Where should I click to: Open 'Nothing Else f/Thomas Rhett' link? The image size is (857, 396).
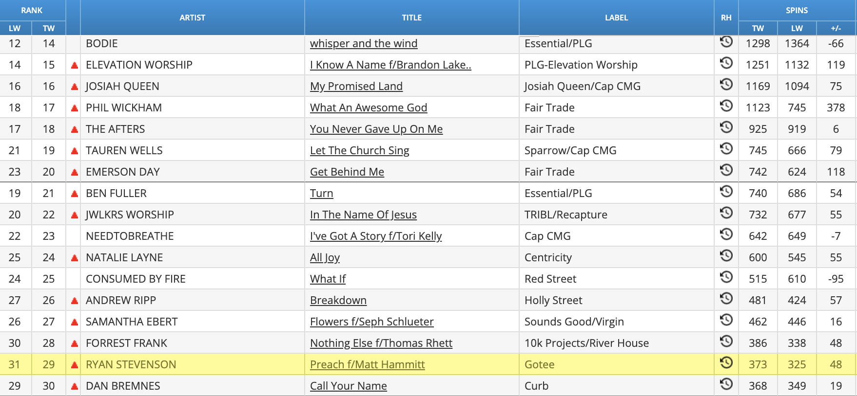point(381,343)
